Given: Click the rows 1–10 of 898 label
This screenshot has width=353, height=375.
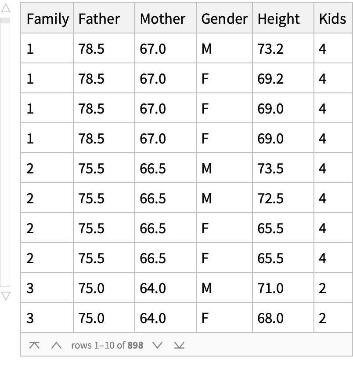Looking at the screenshot, I should tap(107, 346).
